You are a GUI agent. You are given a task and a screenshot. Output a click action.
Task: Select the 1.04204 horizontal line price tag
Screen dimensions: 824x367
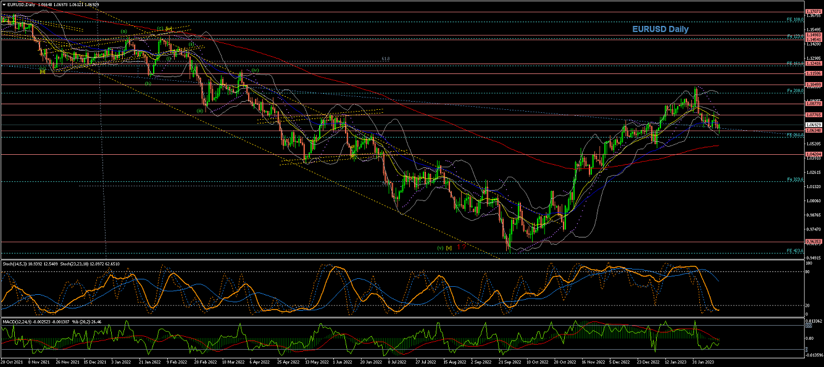[815, 154]
